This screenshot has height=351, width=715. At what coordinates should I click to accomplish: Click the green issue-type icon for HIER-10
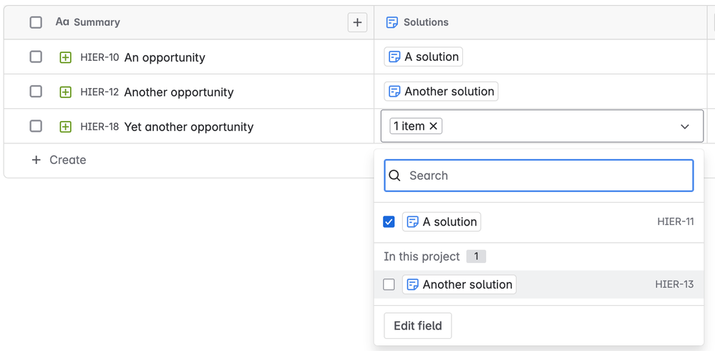[x=65, y=57]
